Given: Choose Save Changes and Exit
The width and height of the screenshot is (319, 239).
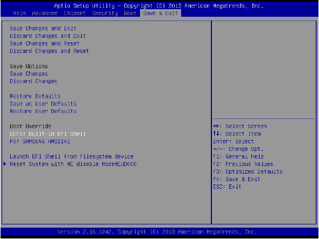Looking at the screenshot, I should click(x=43, y=29).
